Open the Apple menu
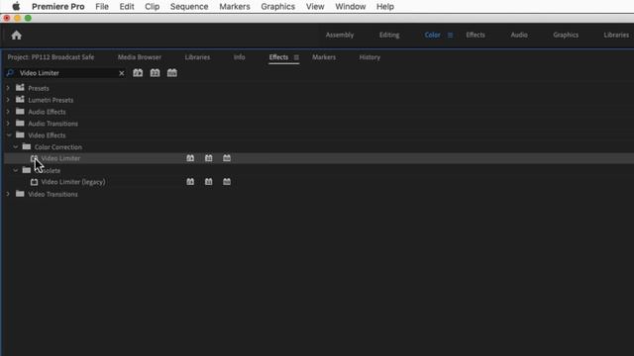634x356 pixels. (x=16, y=7)
